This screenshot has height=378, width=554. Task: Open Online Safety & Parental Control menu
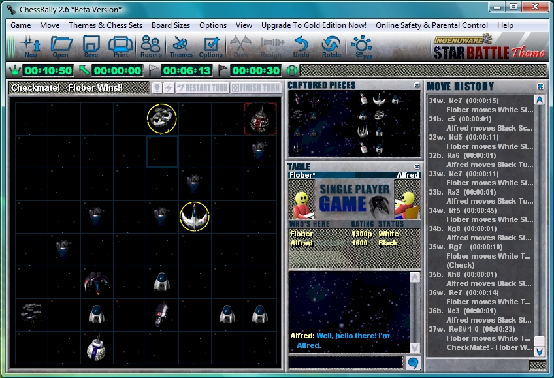432,25
